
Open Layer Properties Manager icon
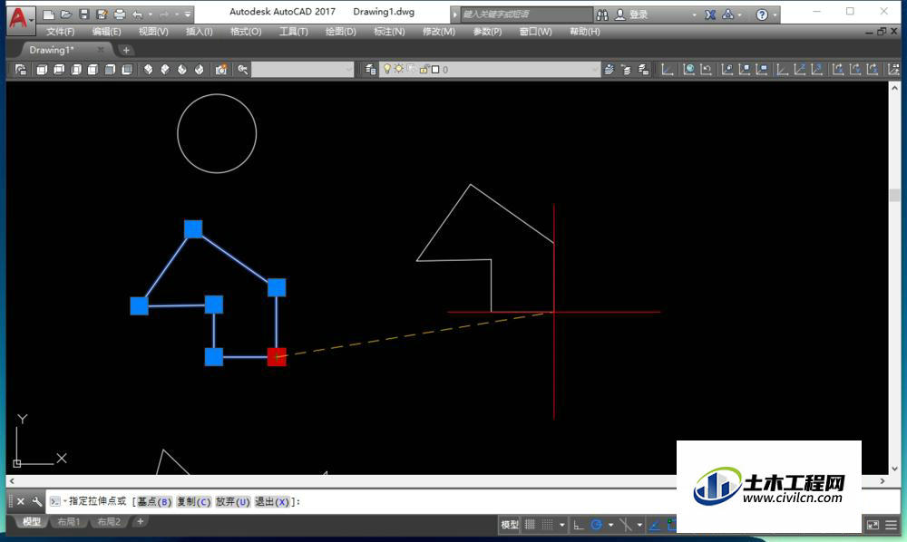coord(370,70)
